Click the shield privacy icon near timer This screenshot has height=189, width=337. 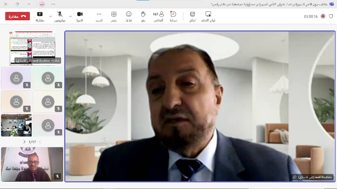[x=331, y=16]
